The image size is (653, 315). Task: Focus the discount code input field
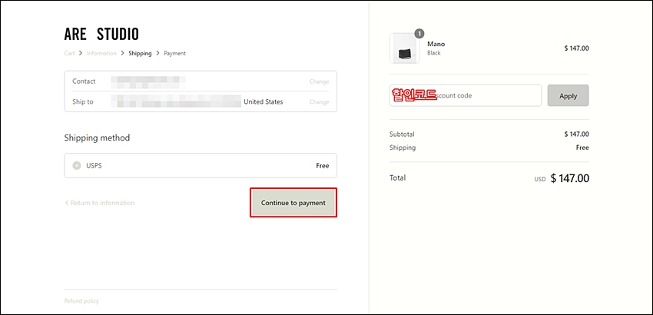pos(466,95)
